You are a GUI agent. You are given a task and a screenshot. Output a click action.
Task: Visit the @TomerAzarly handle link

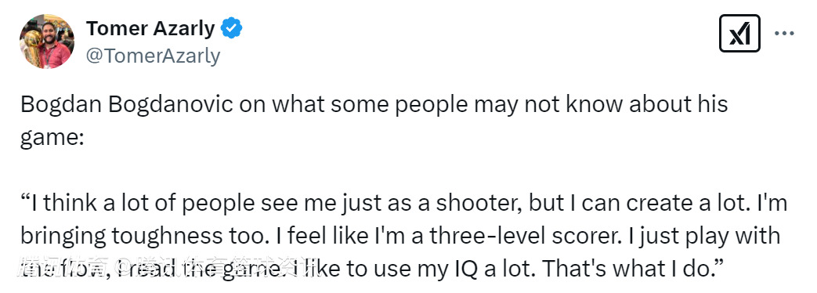(153, 56)
